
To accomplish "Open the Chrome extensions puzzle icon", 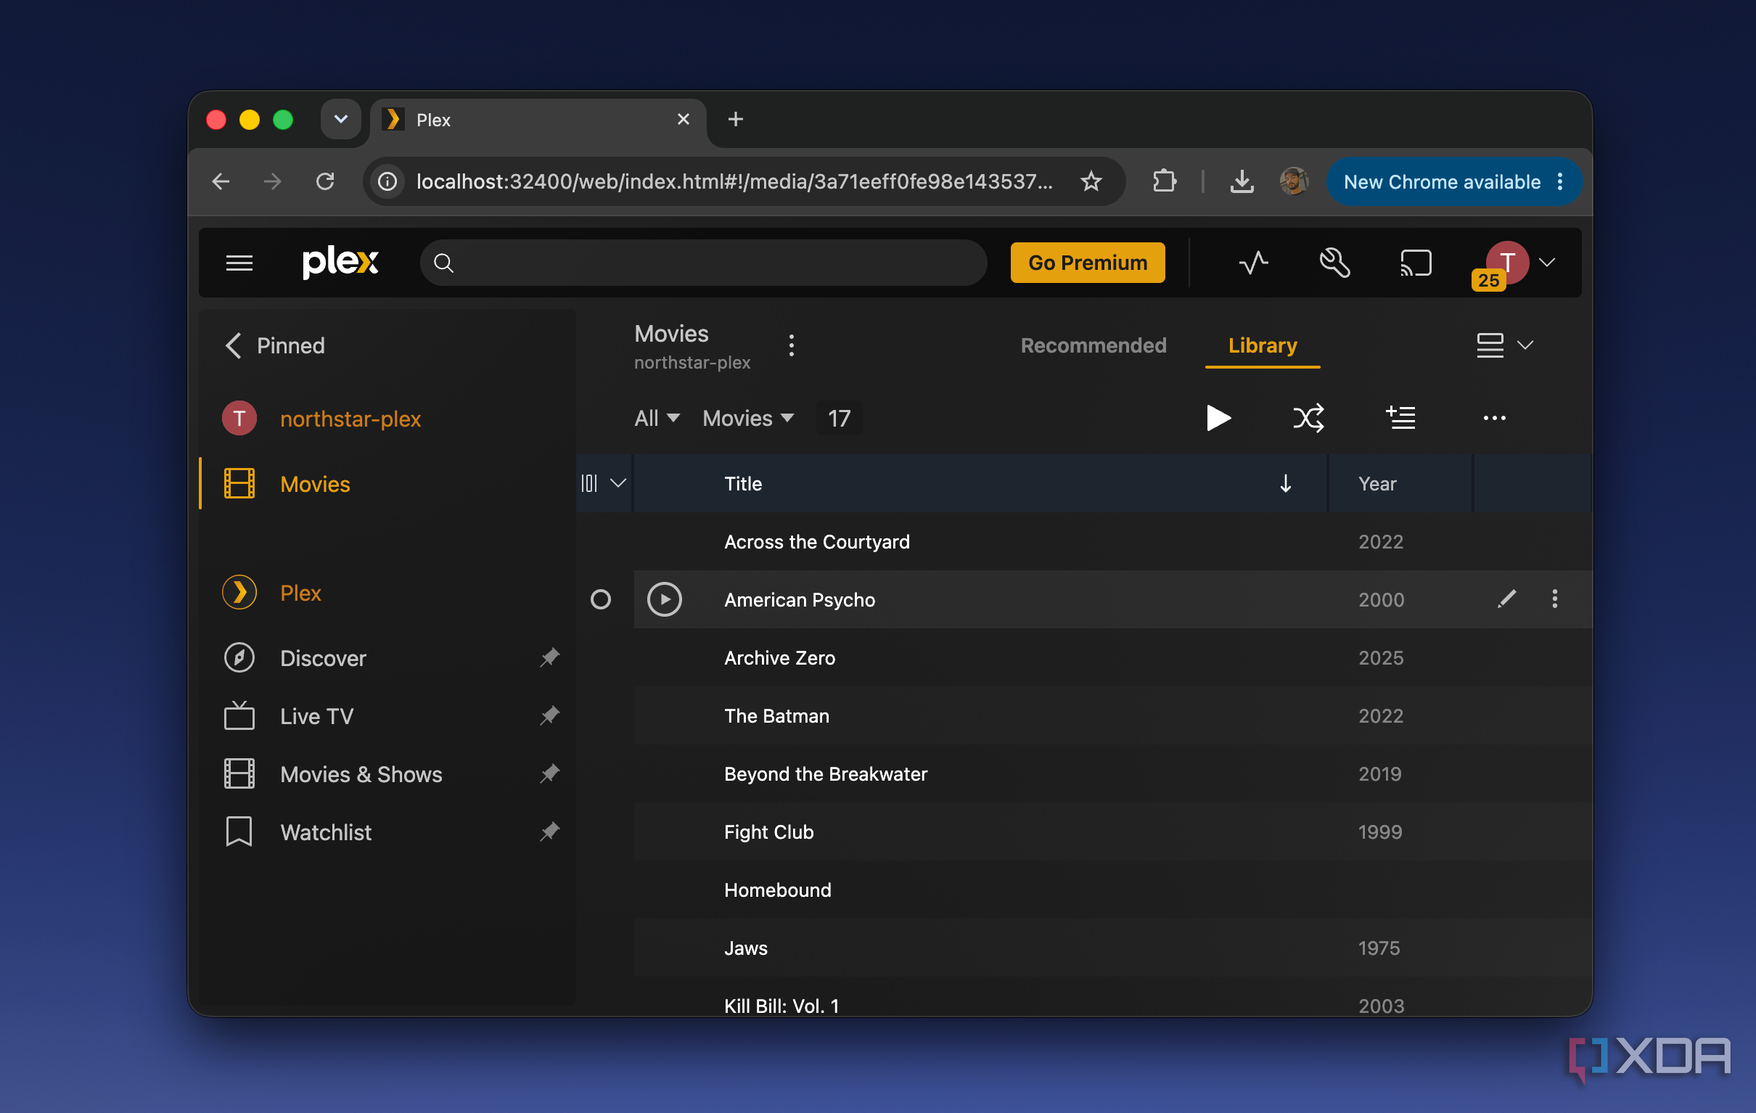I will [x=1164, y=181].
